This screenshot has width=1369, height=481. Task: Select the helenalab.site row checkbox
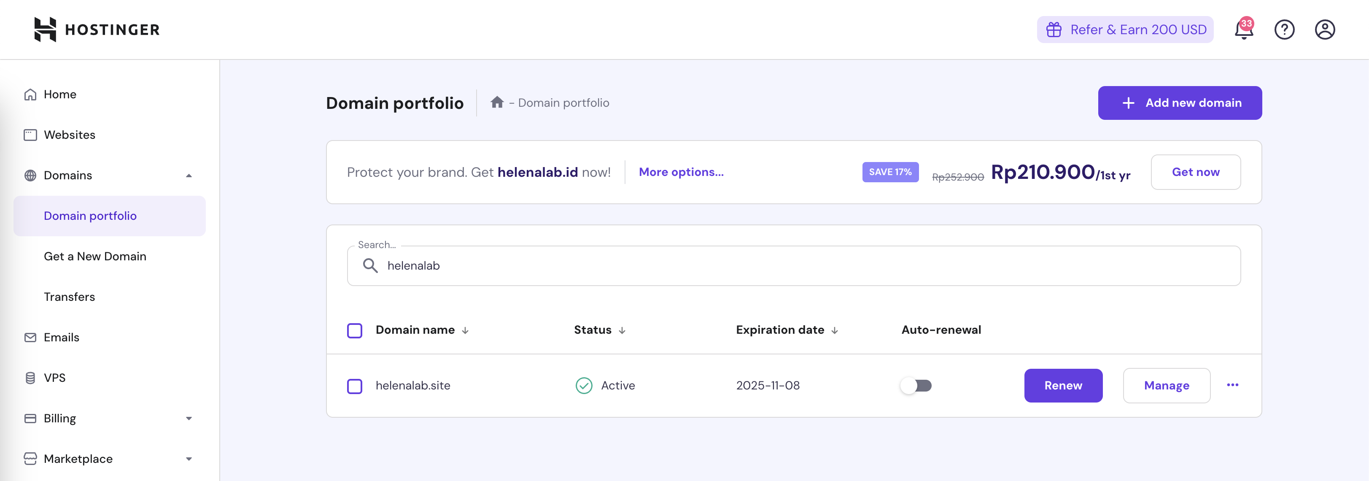click(354, 386)
